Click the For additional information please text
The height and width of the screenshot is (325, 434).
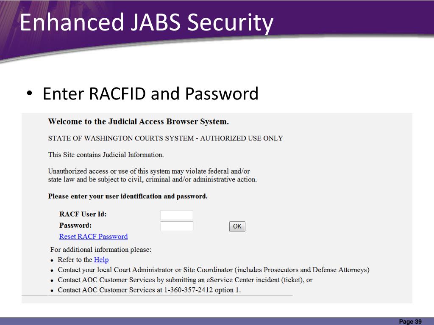101,250
